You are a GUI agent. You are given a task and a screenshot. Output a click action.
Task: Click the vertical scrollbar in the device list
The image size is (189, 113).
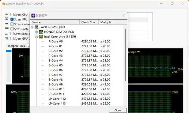(x=125, y=55)
